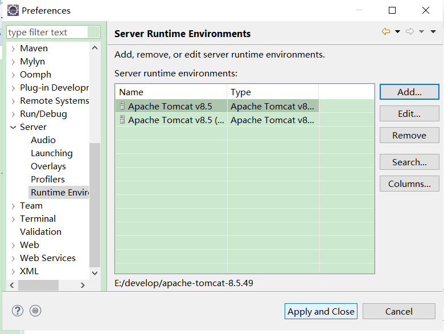Screen dimensions: 444x334
Task: Click the Forward navigation arrow icon
Action: pyautogui.click(x=410, y=31)
